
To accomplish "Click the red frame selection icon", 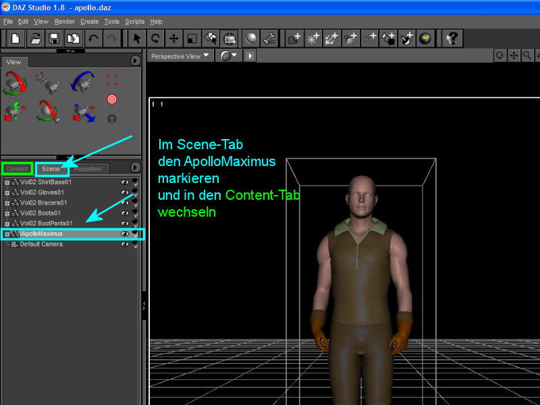I will [x=112, y=80].
